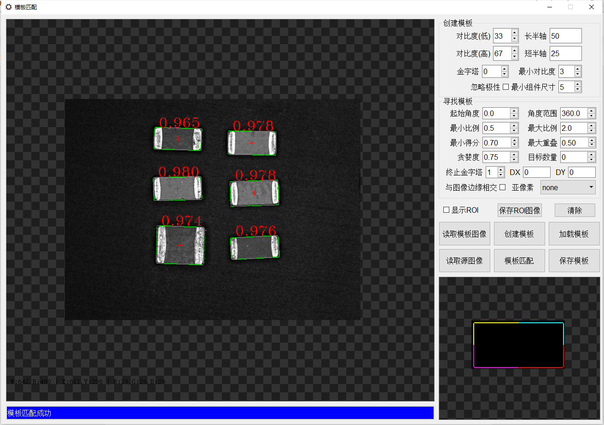Click the DX input field

point(536,172)
